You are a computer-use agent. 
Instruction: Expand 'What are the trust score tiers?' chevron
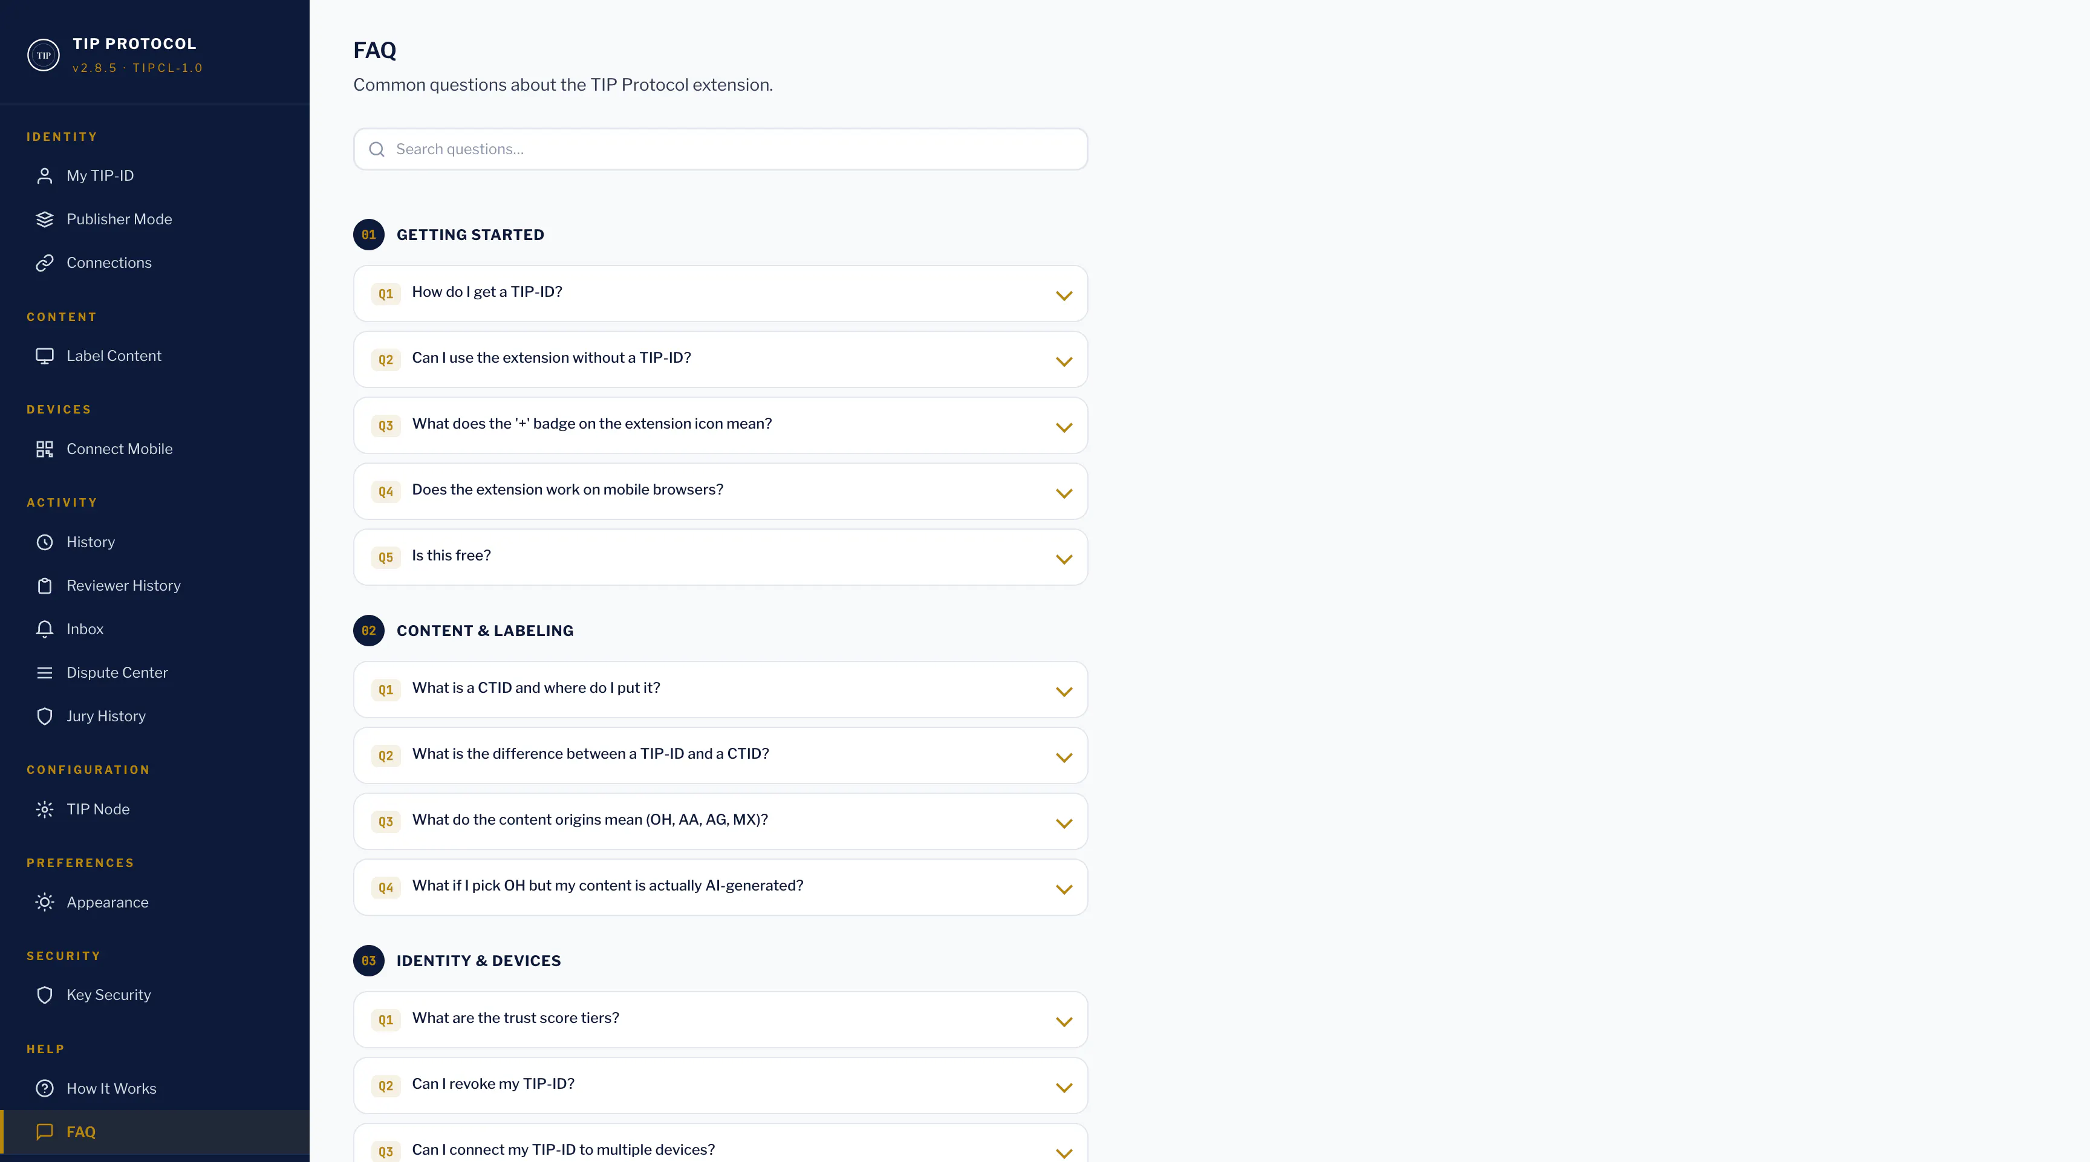coord(1064,1022)
